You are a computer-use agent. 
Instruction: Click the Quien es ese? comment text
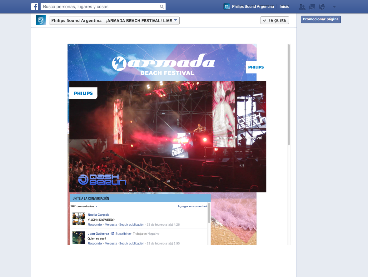[x=97, y=239]
